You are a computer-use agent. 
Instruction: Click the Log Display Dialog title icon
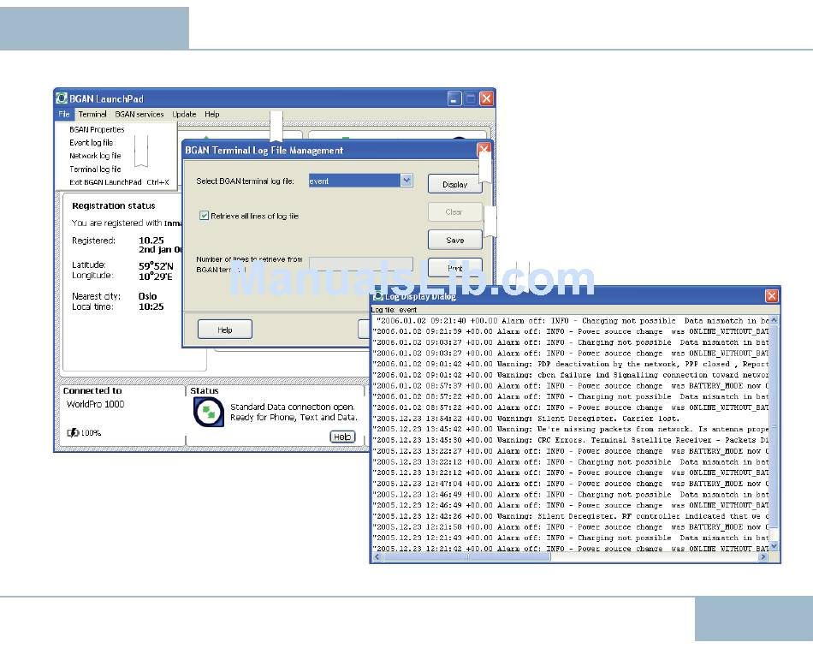pyautogui.click(x=377, y=296)
